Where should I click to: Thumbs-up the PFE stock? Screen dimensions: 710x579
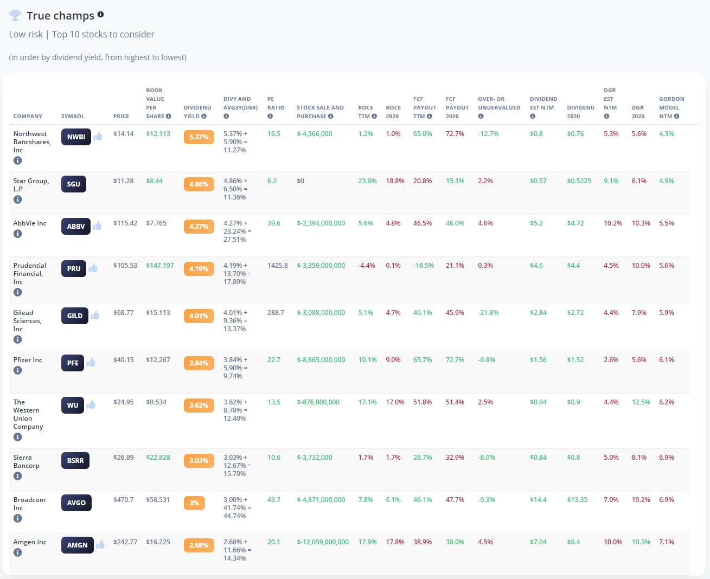point(91,363)
